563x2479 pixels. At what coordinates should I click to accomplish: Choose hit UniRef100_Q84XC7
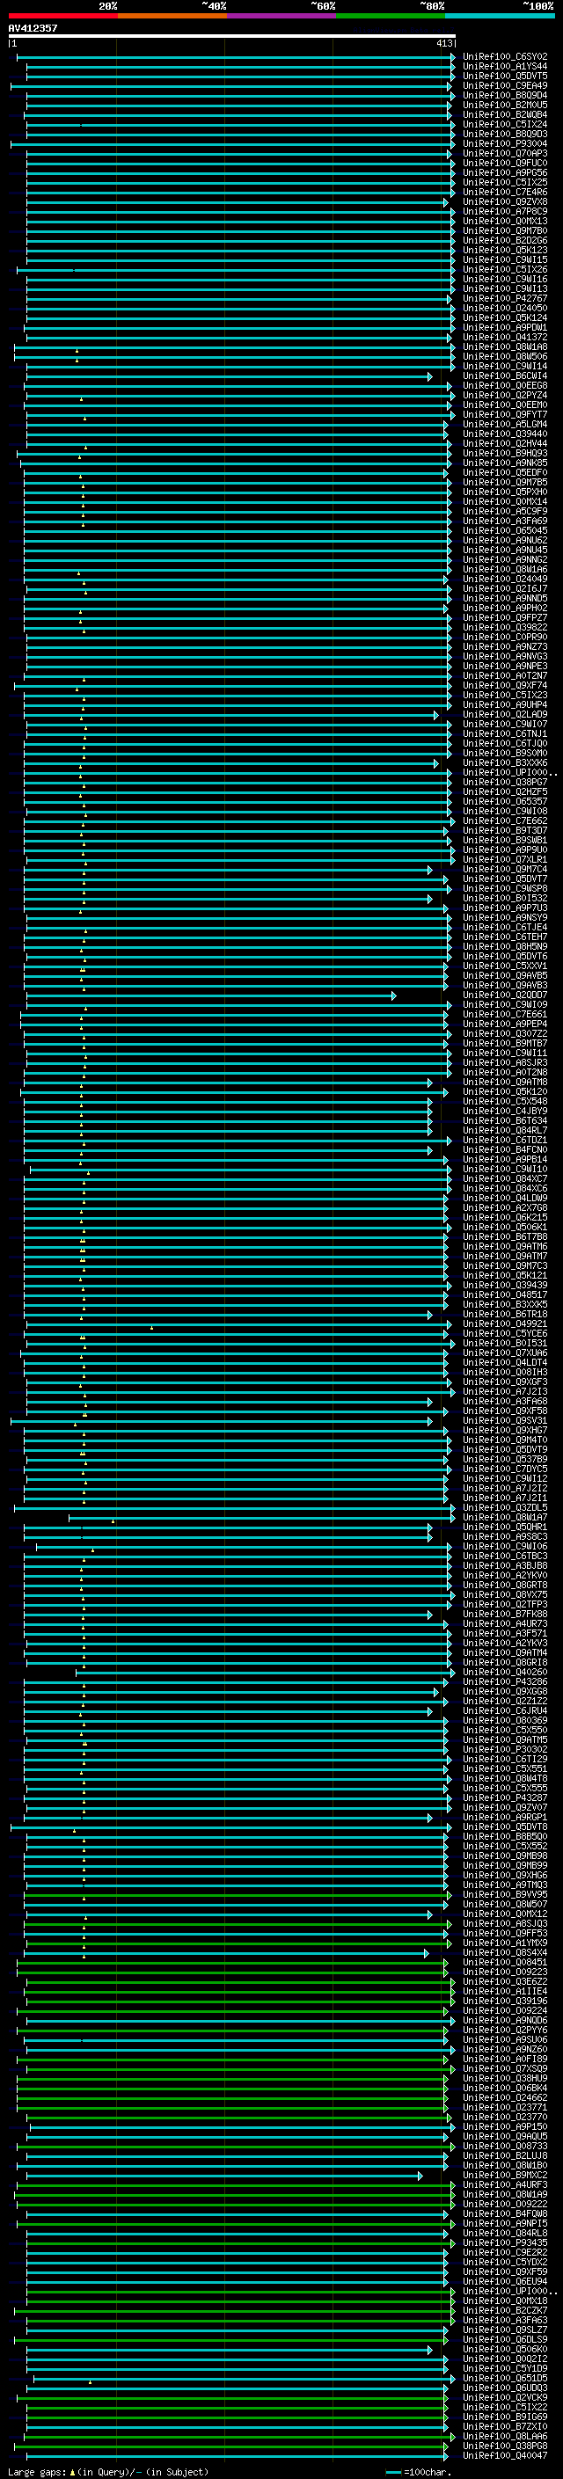504,1180
